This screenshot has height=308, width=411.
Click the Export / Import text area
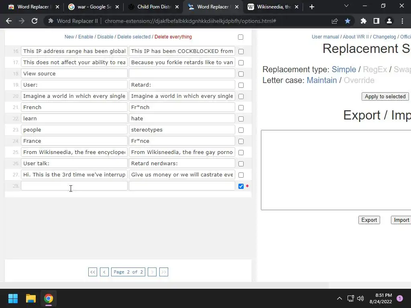tap(336, 170)
